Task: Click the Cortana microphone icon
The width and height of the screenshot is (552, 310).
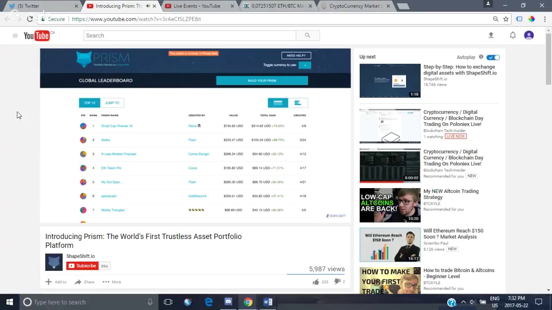Action: pyautogui.click(x=150, y=302)
